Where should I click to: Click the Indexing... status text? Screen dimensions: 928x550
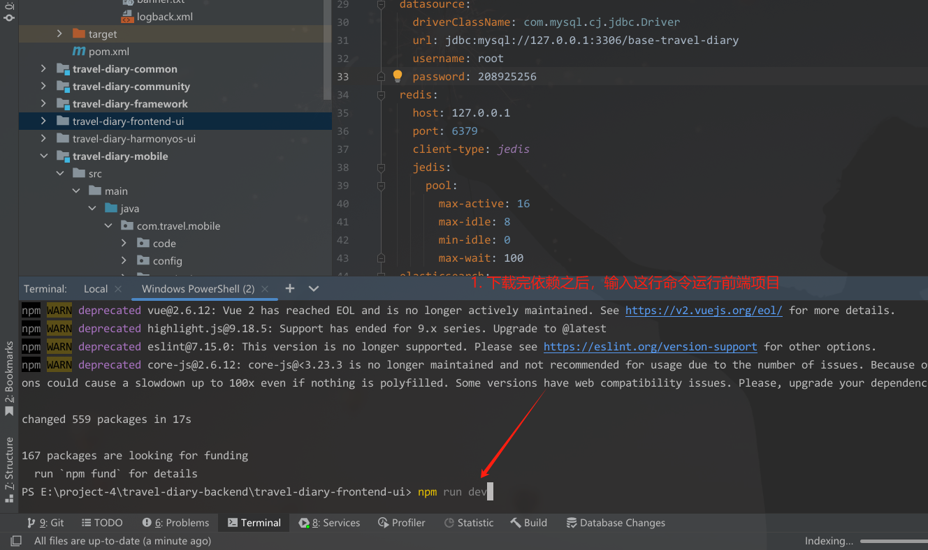pyautogui.click(x=829, y=541)
